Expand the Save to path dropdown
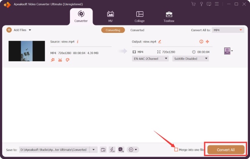The height and width of the screenshot is (159, 250). [x=94, y=150]
